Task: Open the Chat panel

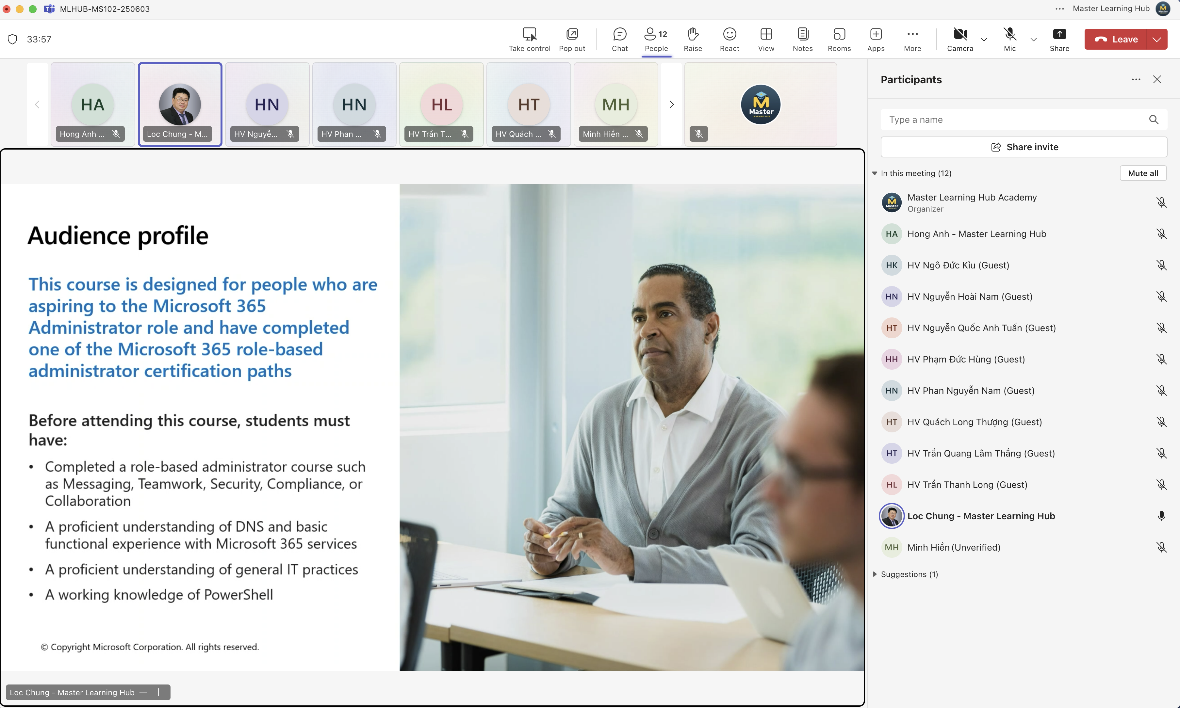Action: click(619, 40)
